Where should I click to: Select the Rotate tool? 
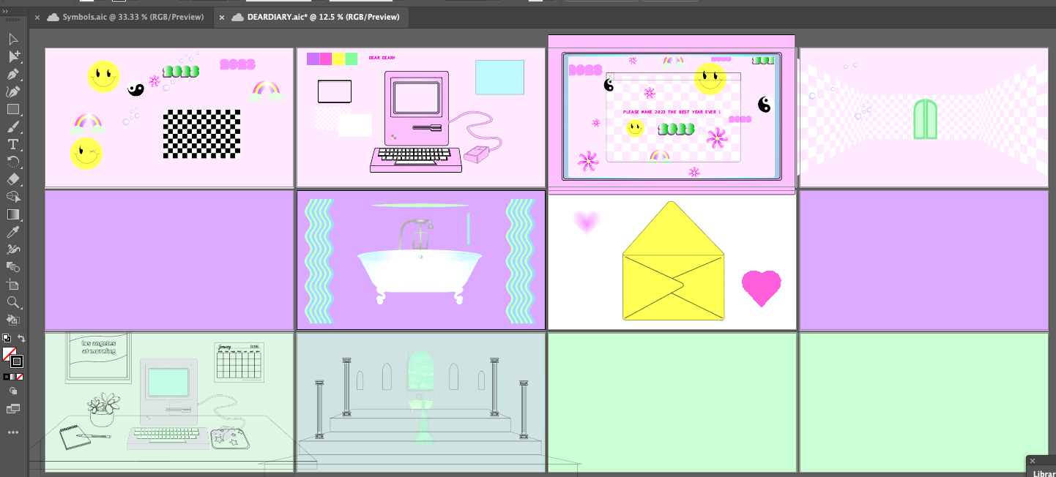pos(13,162)
